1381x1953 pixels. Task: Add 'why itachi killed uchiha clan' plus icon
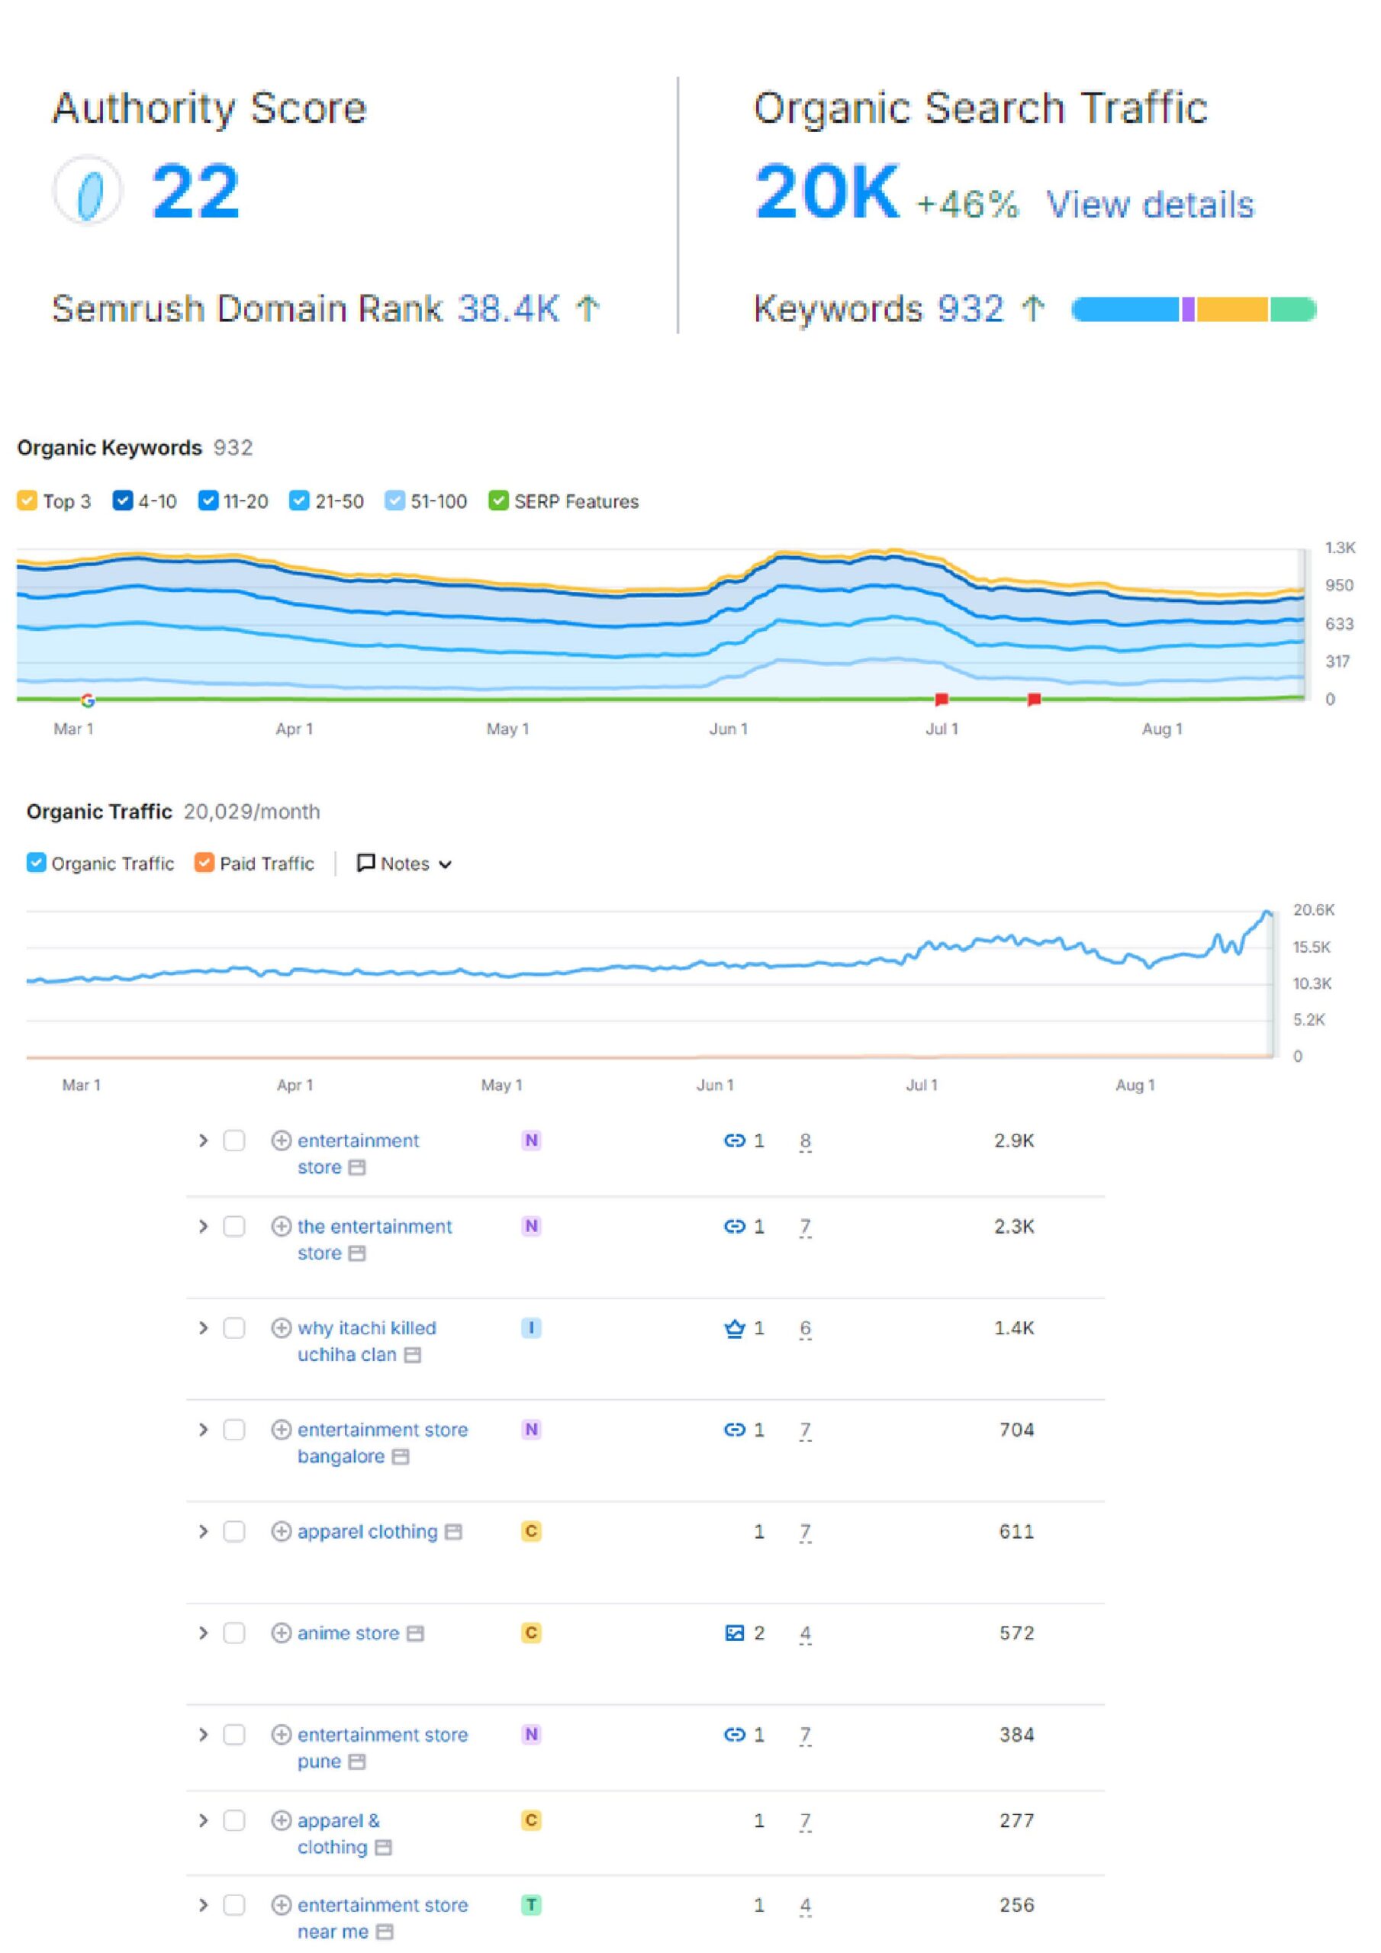click(282, 1327)
